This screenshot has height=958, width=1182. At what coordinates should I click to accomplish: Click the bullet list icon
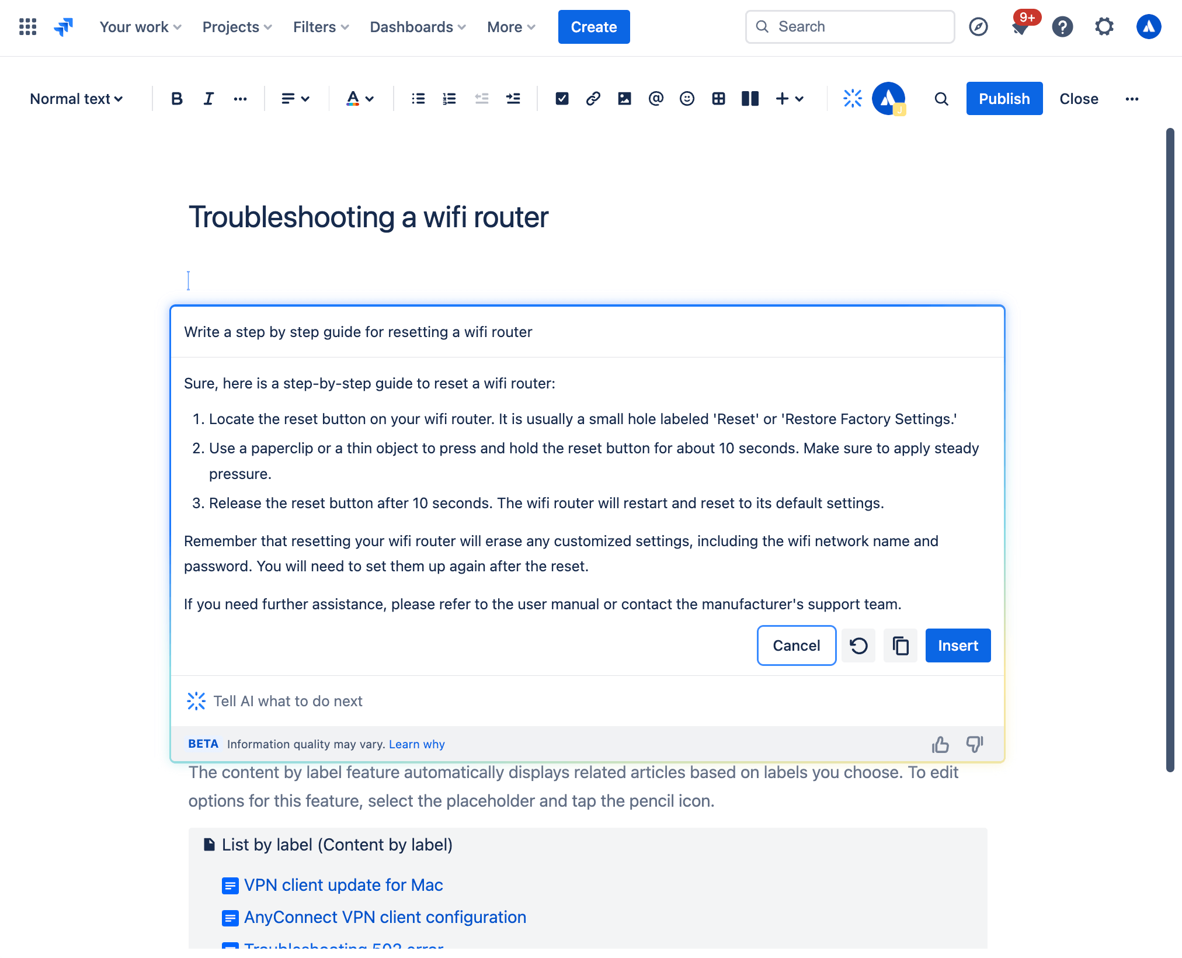tap(417, 98)
